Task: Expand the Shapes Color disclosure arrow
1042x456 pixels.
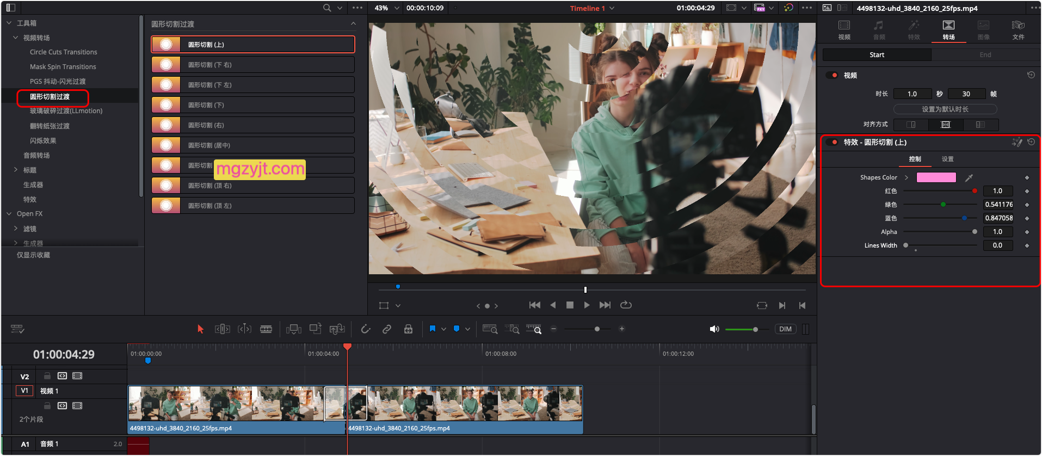Action: coord(907,177)
